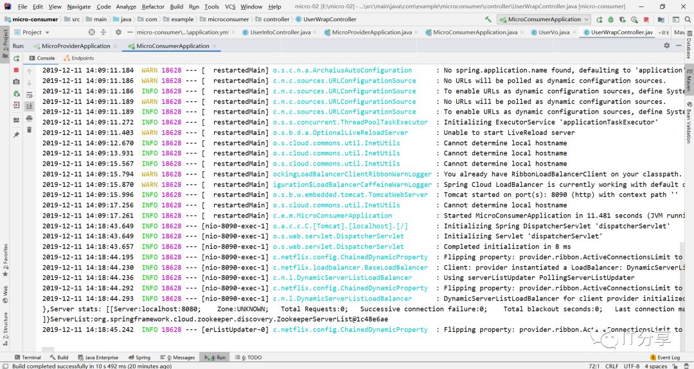Switch to Endpoints tab

(x=79, y=58)
